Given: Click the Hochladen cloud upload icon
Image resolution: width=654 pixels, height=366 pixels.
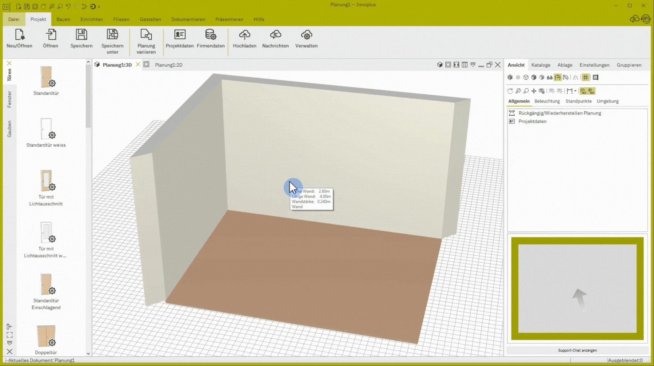Looking at the screenshot, I should click(245, 38).
